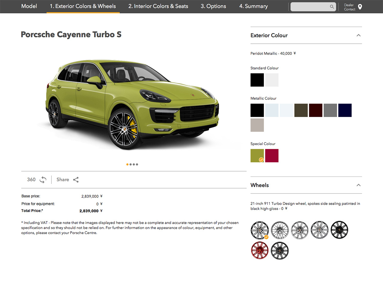The width and height of the screenshot is (383, 287).
Task: Choose the red painted wheel option
Action: coord(260,251)
